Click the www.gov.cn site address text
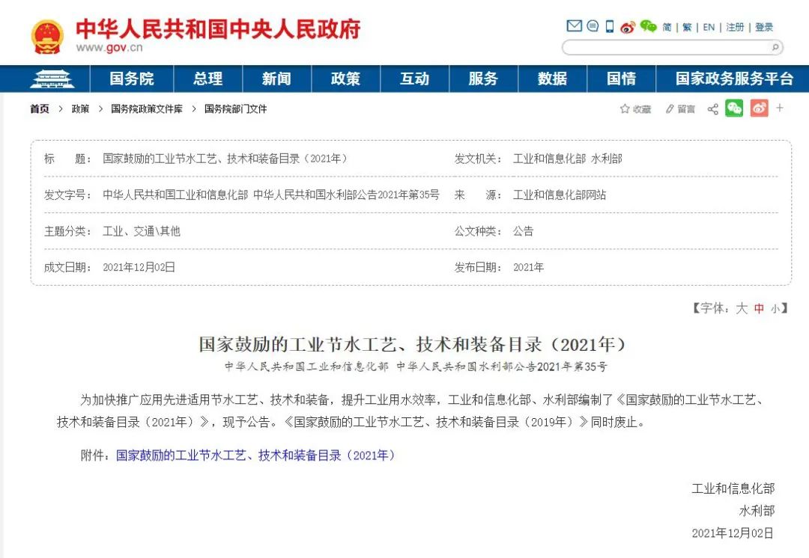This screenshot has width=809, height=558. [x=109, y=47]
